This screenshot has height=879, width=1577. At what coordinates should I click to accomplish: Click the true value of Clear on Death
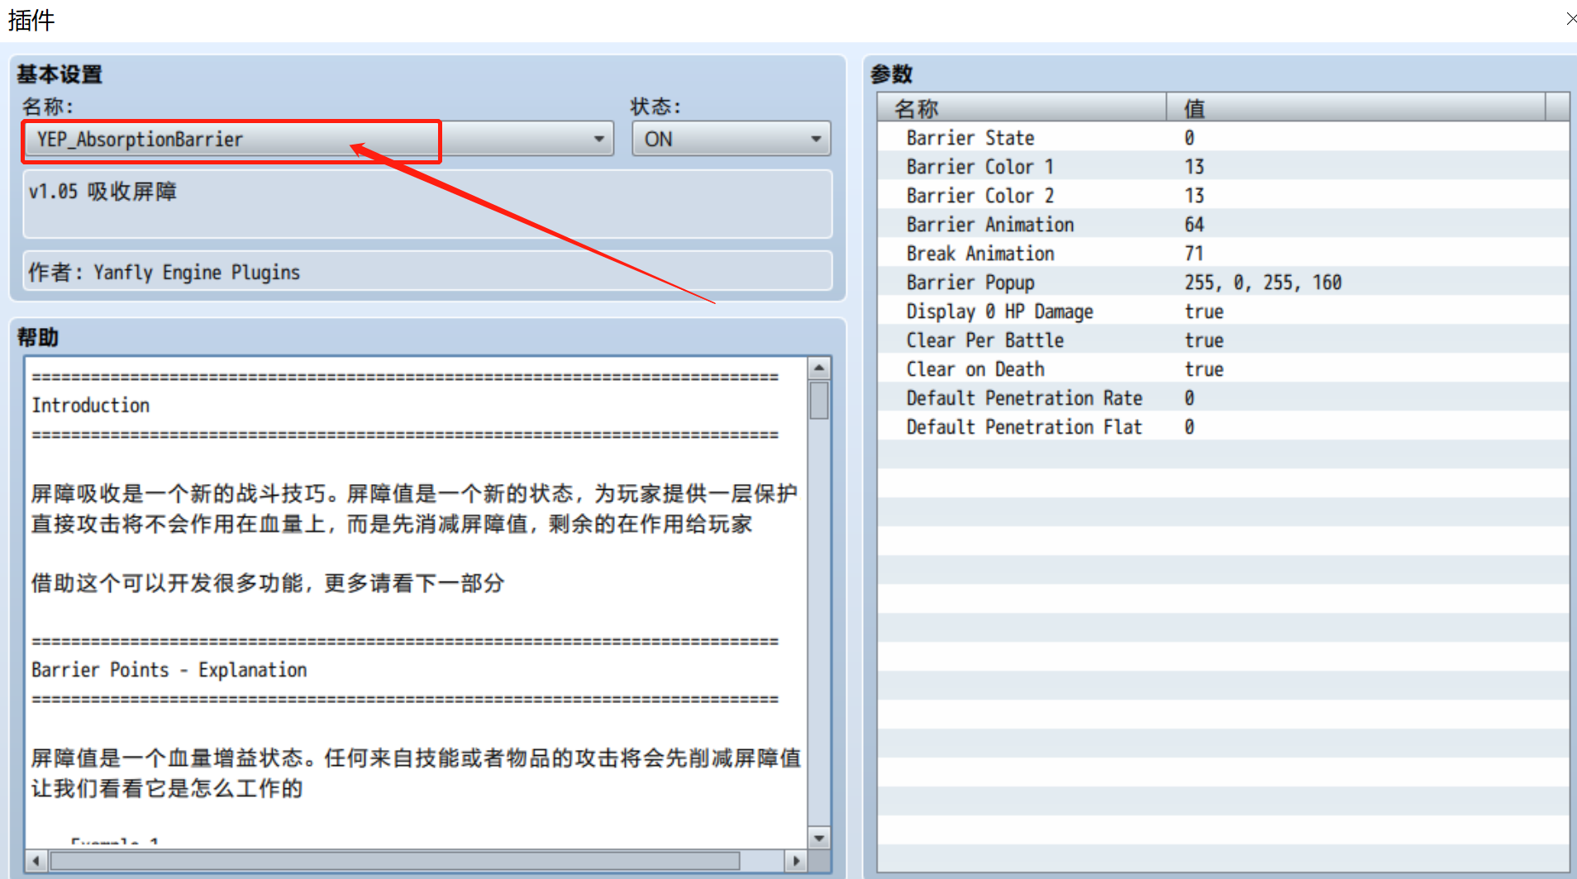click(x=1203, y=368)
